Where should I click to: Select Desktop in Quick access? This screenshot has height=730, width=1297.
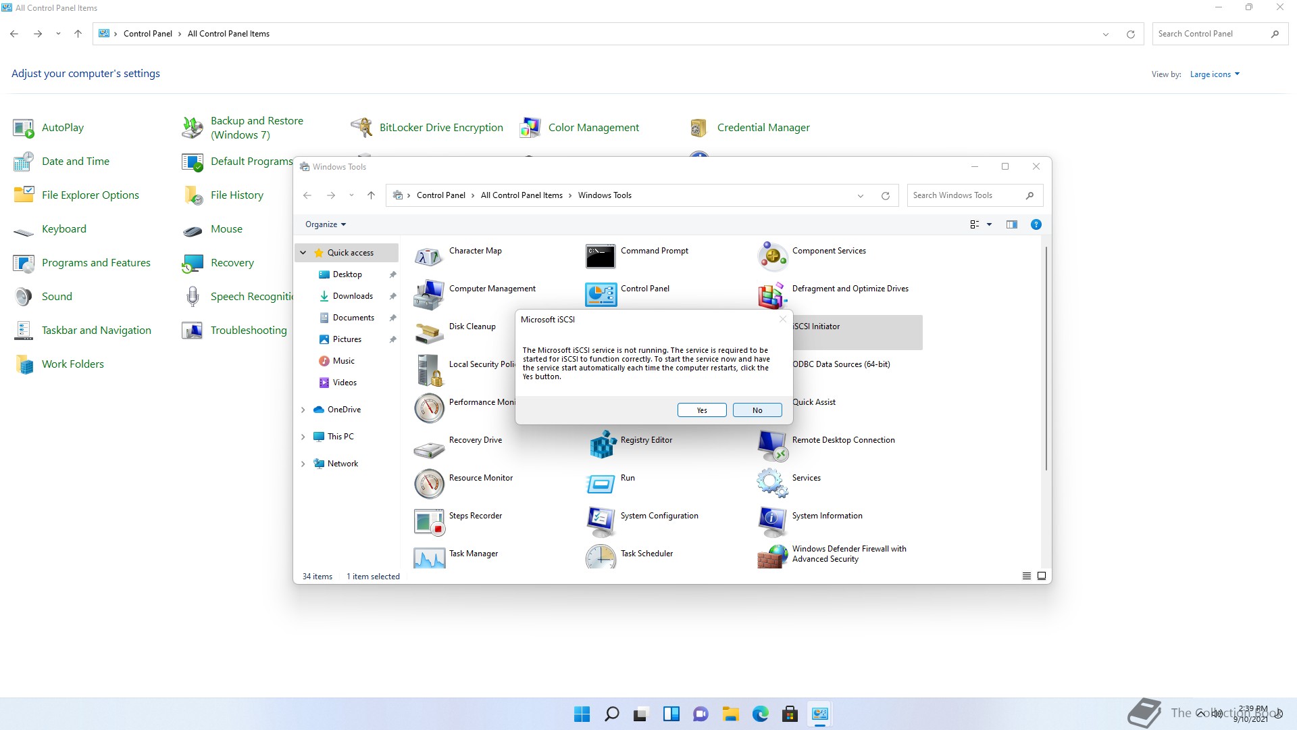tap(347, 274)
